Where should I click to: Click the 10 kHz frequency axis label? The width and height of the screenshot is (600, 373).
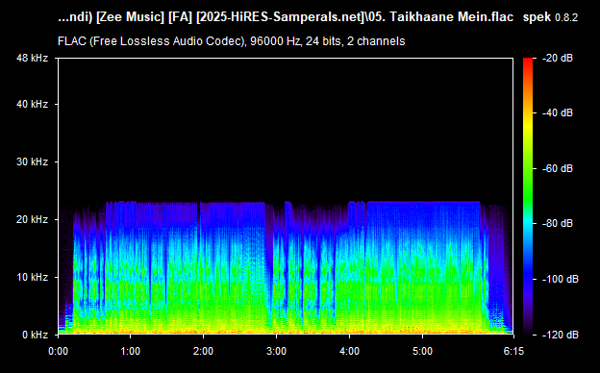(32, 277)
